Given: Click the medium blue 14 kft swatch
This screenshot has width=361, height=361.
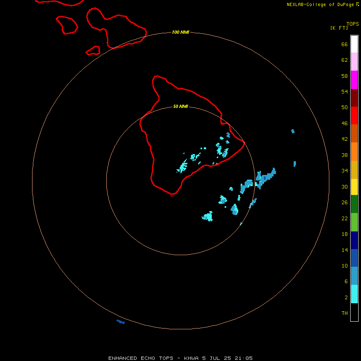Looking at the screenshot, I should pos(354,258).
